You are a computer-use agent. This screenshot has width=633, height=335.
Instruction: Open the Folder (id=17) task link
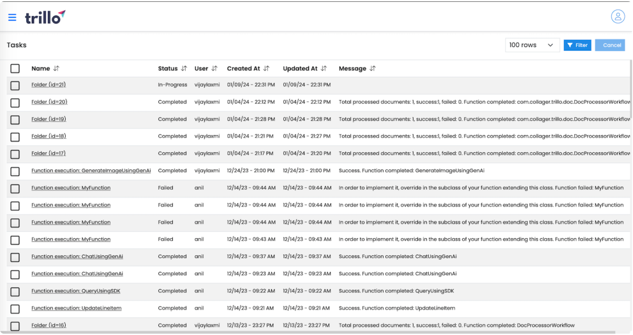[48, 153]
